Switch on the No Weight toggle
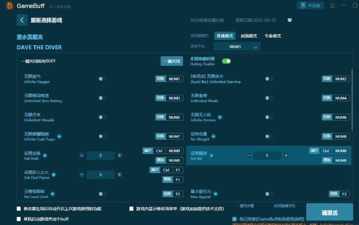The height and width of the screenshot is (225, 359). 269,136
